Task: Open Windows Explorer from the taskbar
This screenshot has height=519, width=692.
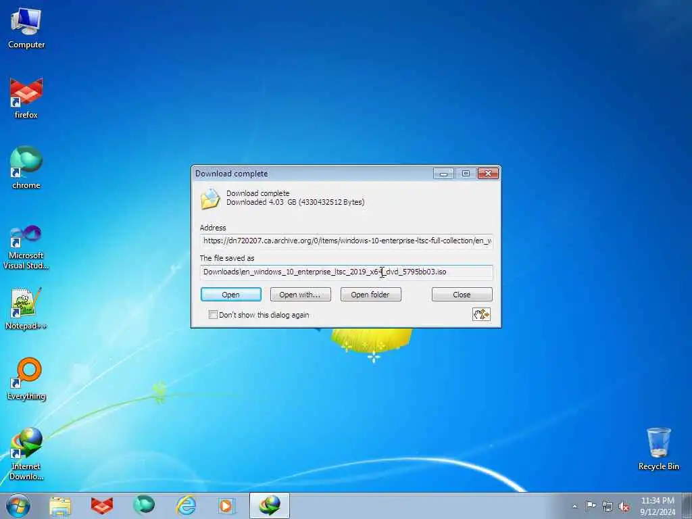Action: coord(60,505)
